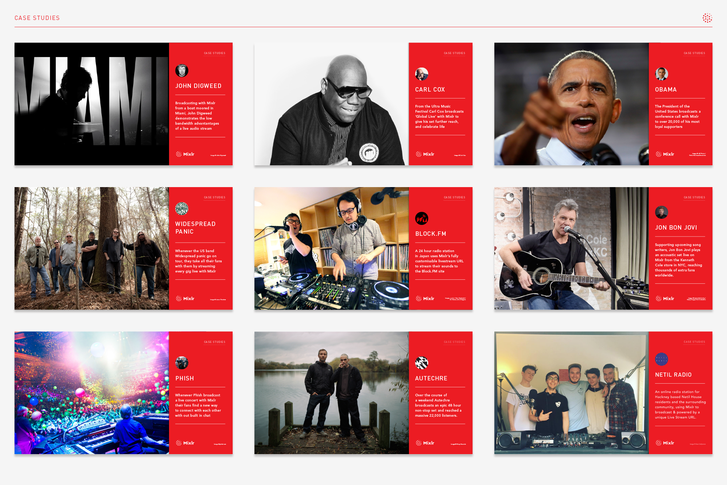Image resolution: width=727 pixels, height=485 pixels.
Task: Click the 'Supporting upcoming song writers' description
Action: coord(679,260)
